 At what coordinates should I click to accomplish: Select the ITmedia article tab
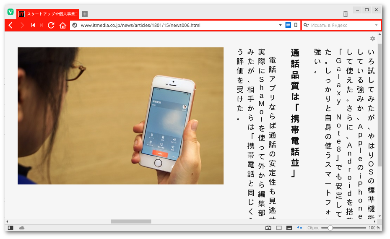coord(48,14)
